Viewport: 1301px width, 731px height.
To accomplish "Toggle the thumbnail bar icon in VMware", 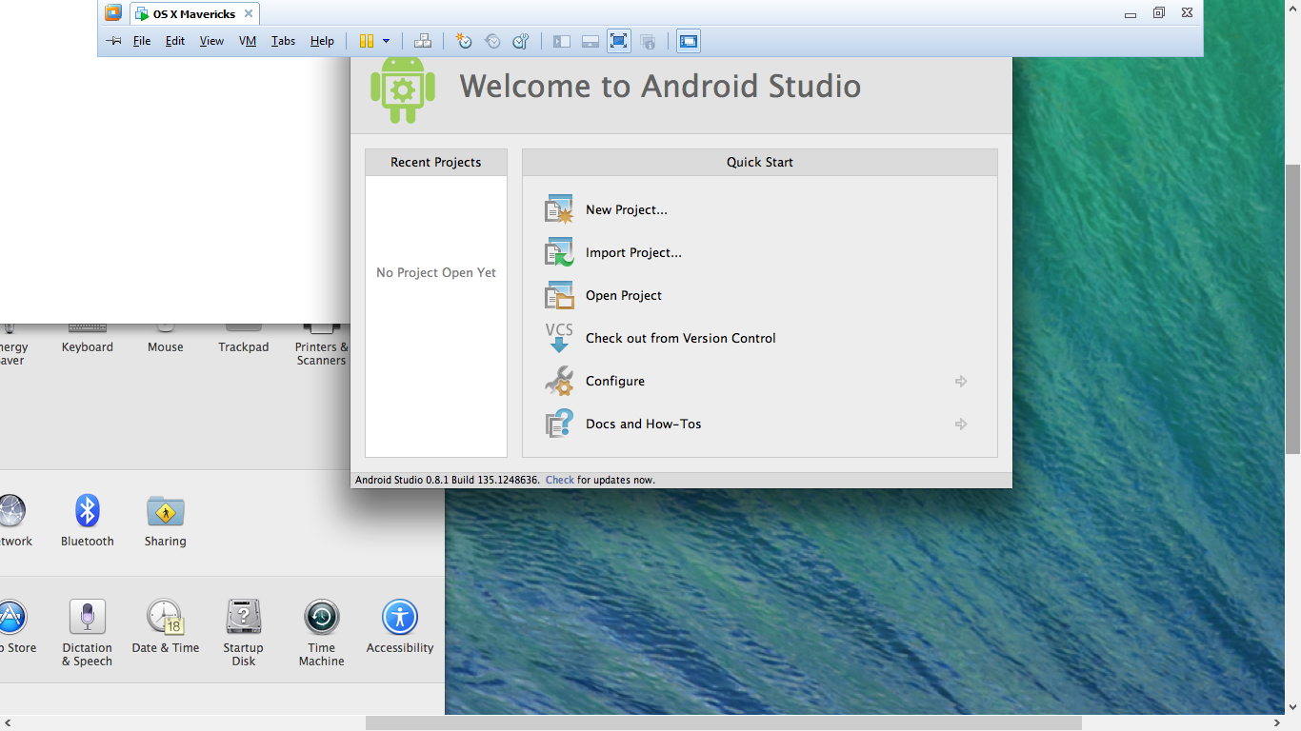I will (590, 41).
